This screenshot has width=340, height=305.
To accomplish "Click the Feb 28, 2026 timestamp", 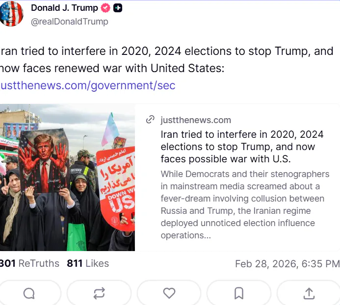I will click(x=288, y=264).
